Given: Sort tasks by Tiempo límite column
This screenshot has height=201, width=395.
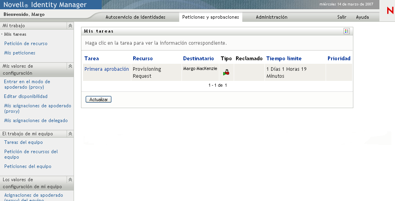Looking at the screenshot, I should [284, 58].
